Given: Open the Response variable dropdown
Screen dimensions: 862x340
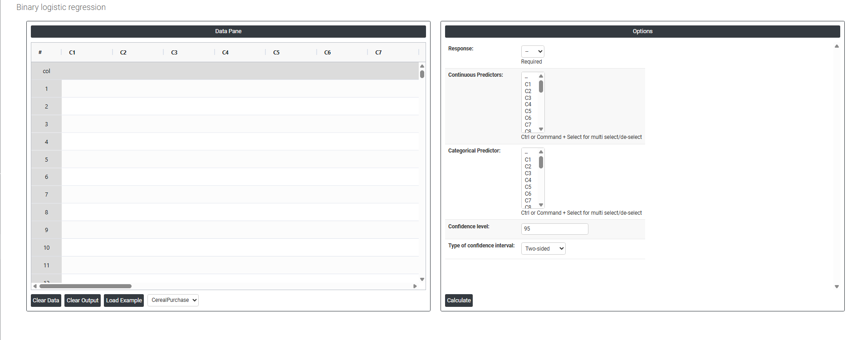Looking at the screenshot, I should 532,51.
